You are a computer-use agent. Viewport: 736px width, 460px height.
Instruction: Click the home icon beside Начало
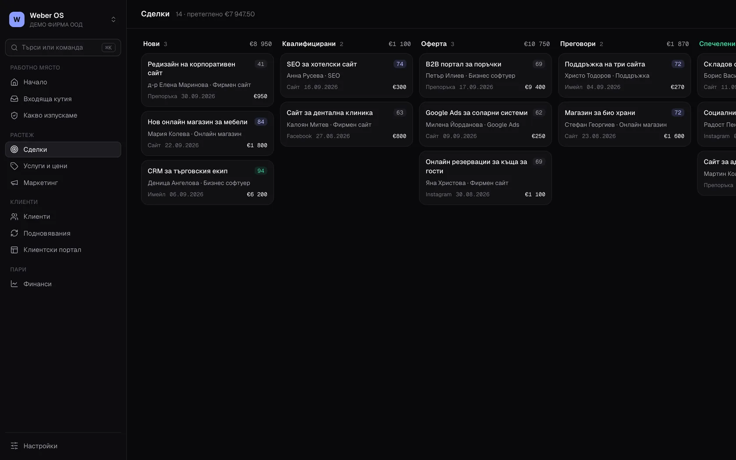(x=14, y=82)
